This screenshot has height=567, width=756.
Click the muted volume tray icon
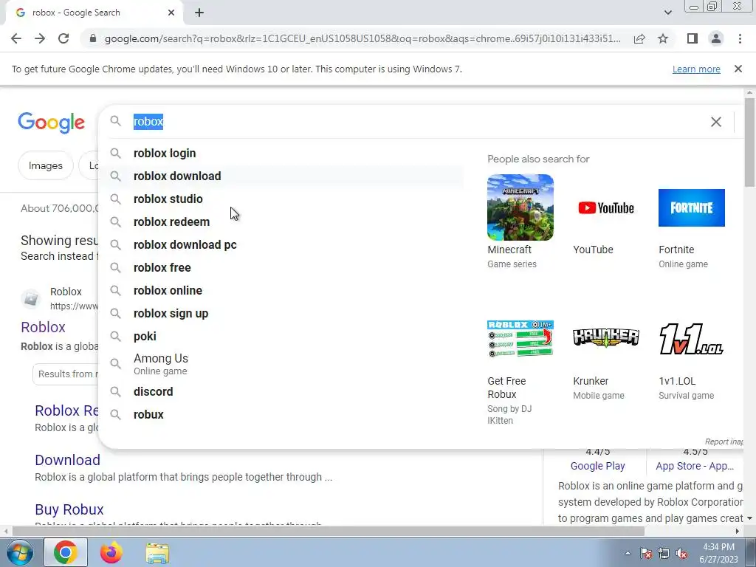tap(681, 553)
